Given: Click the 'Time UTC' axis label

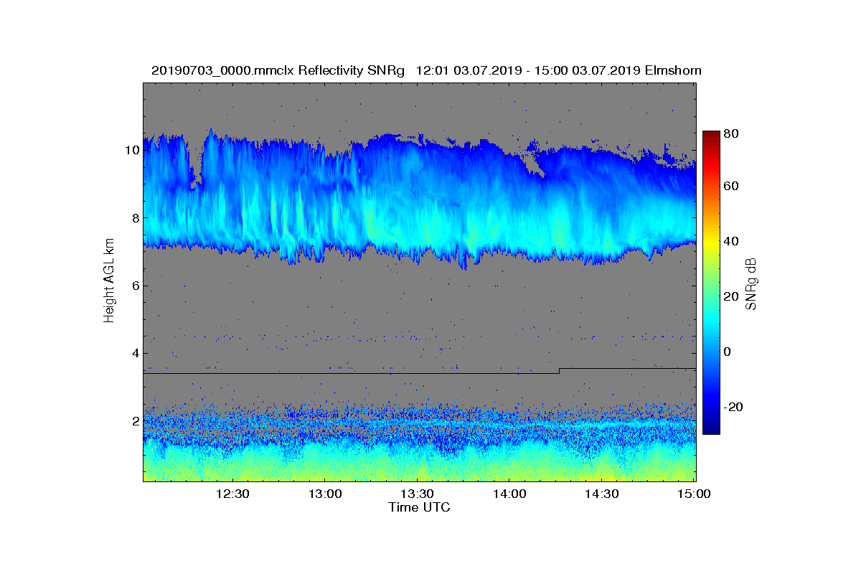Looking at the screenshot, I should pyautogui.click(x=419, y=507).
